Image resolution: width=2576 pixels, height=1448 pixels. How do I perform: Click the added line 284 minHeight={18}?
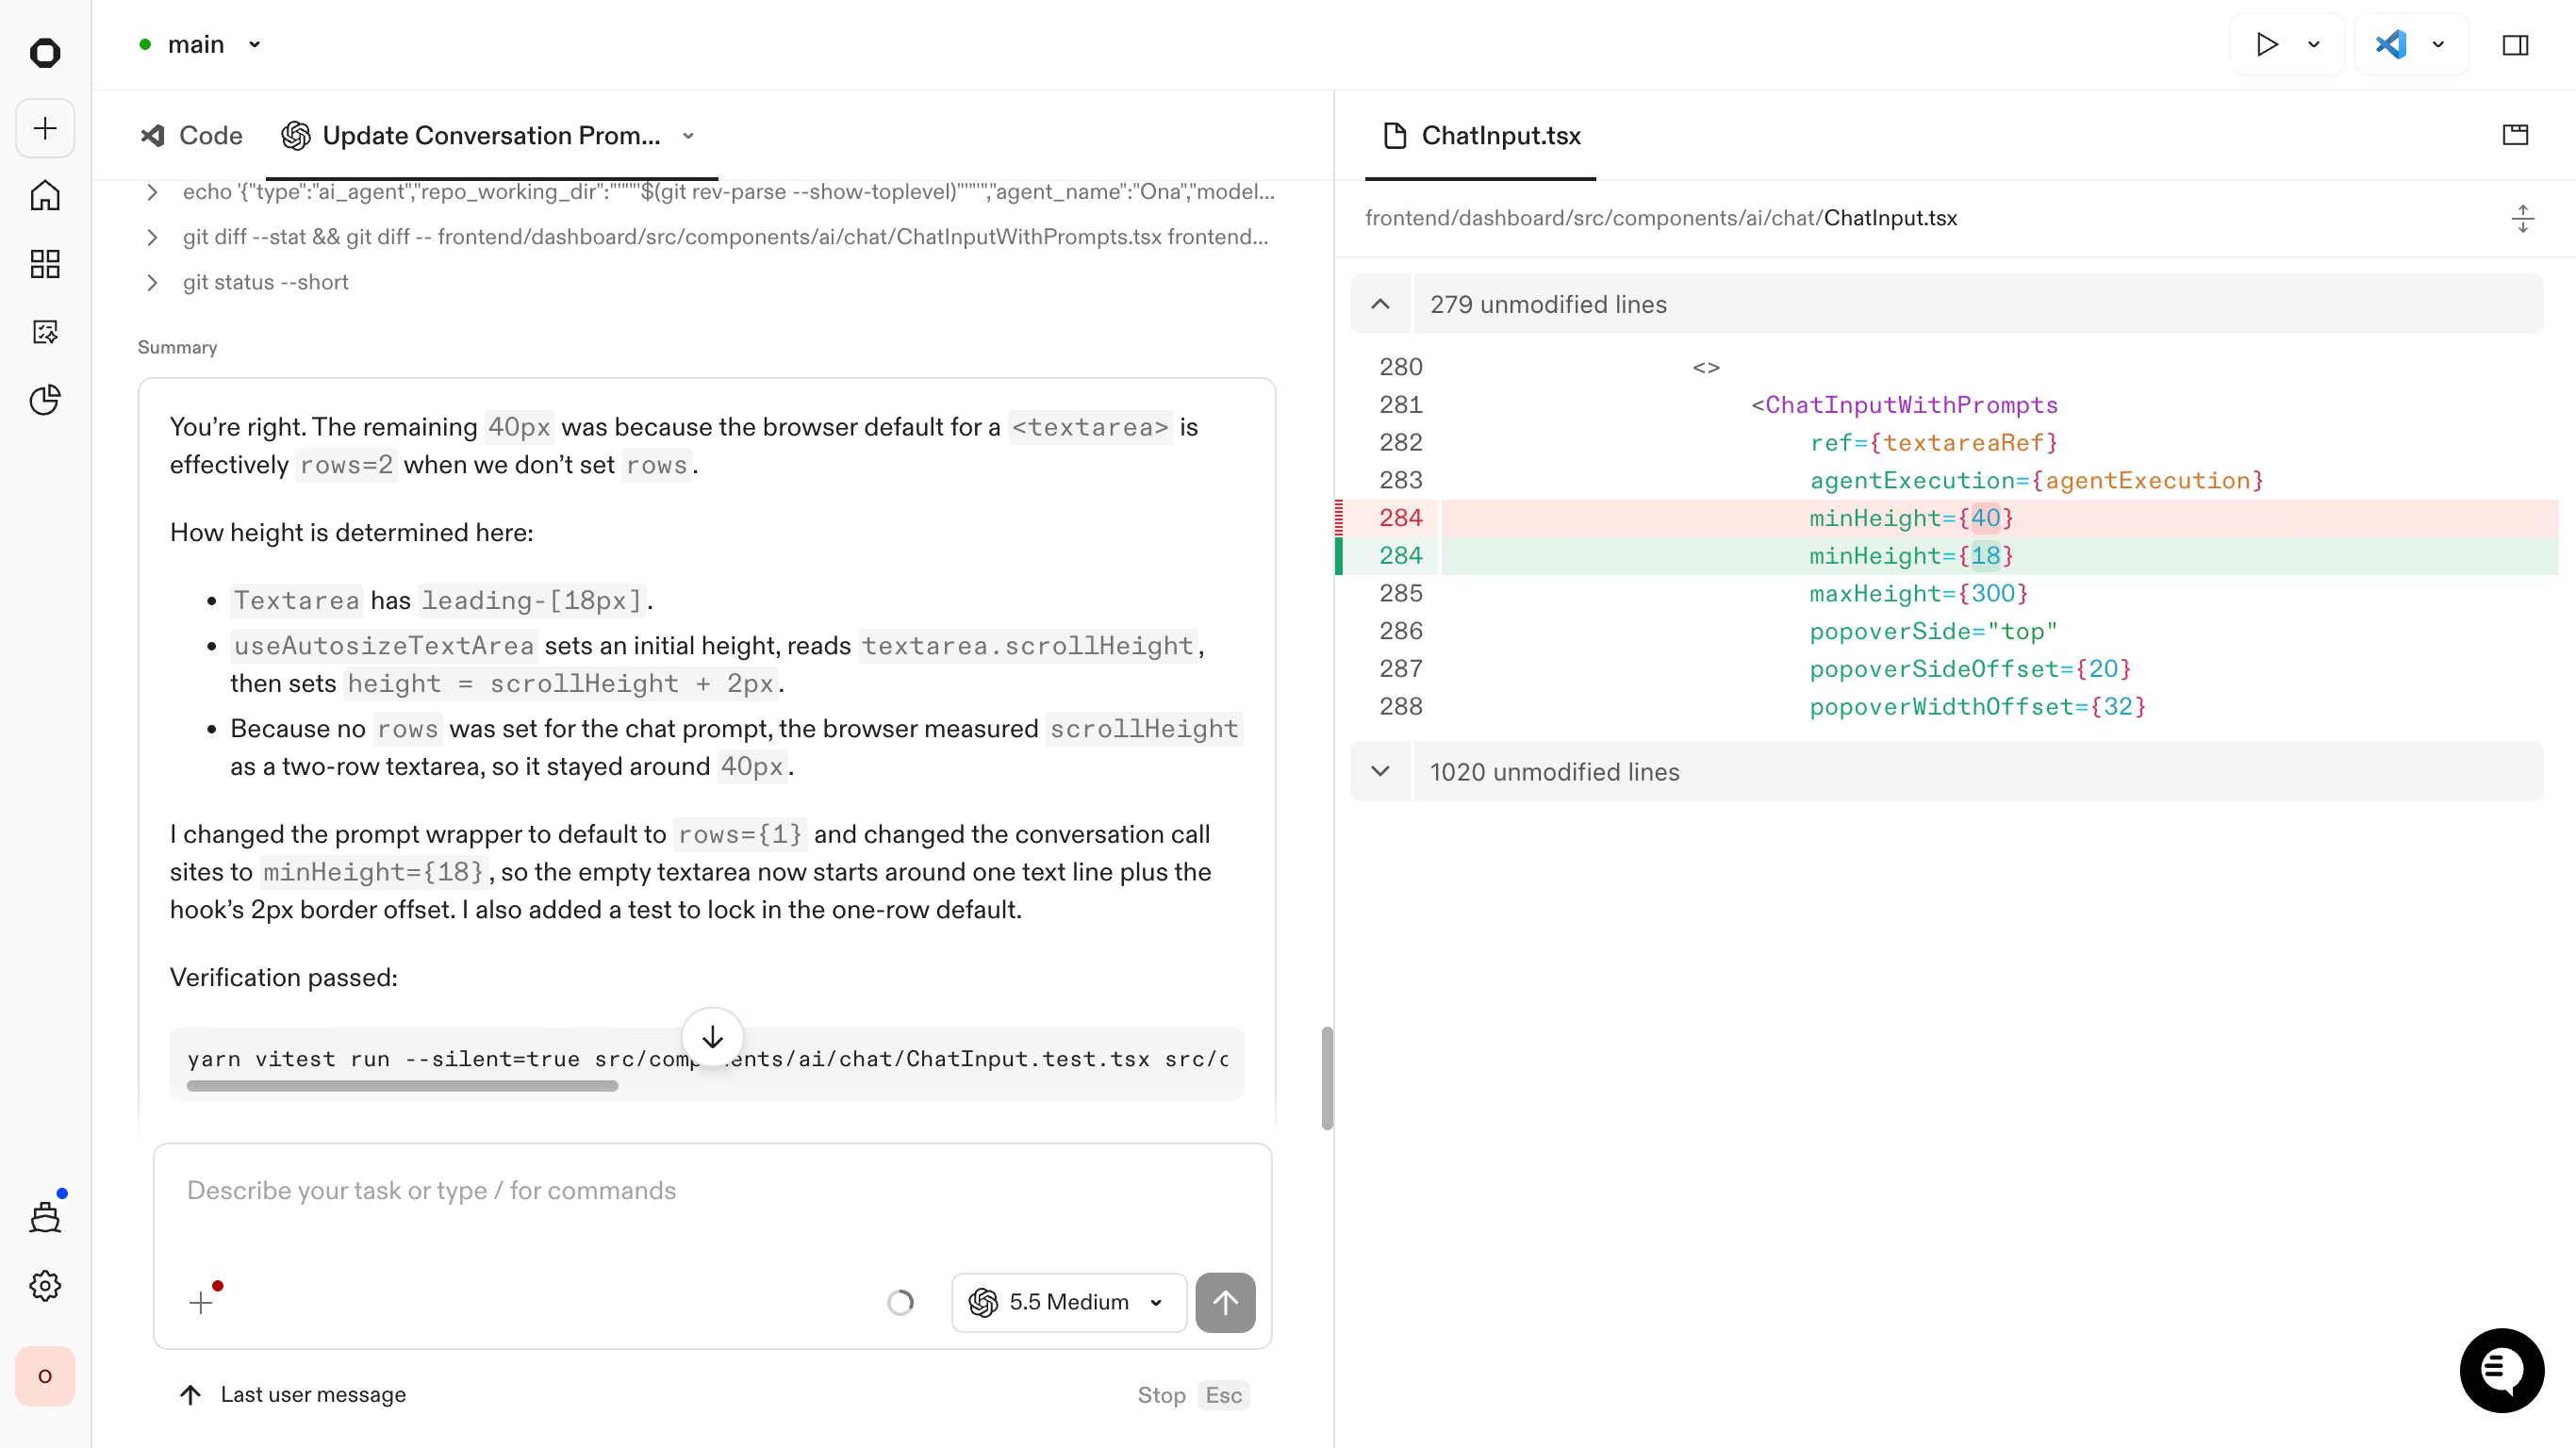pos(1946,556)
